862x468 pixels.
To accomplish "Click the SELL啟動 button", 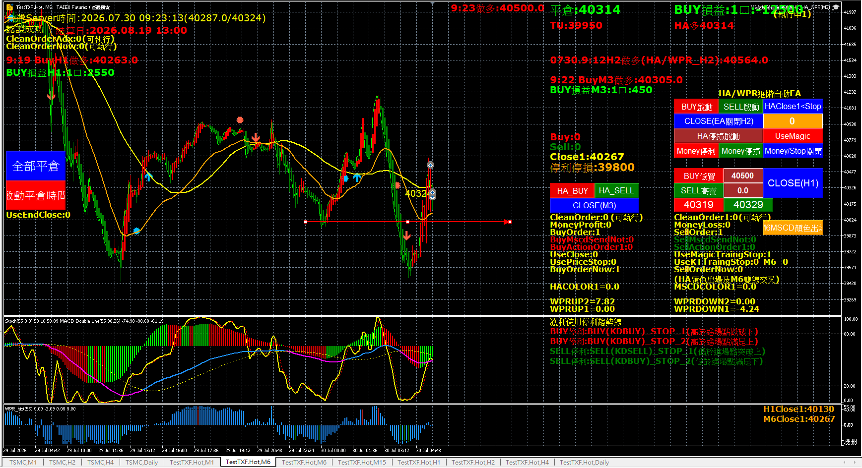I will [x=741, y=107].
